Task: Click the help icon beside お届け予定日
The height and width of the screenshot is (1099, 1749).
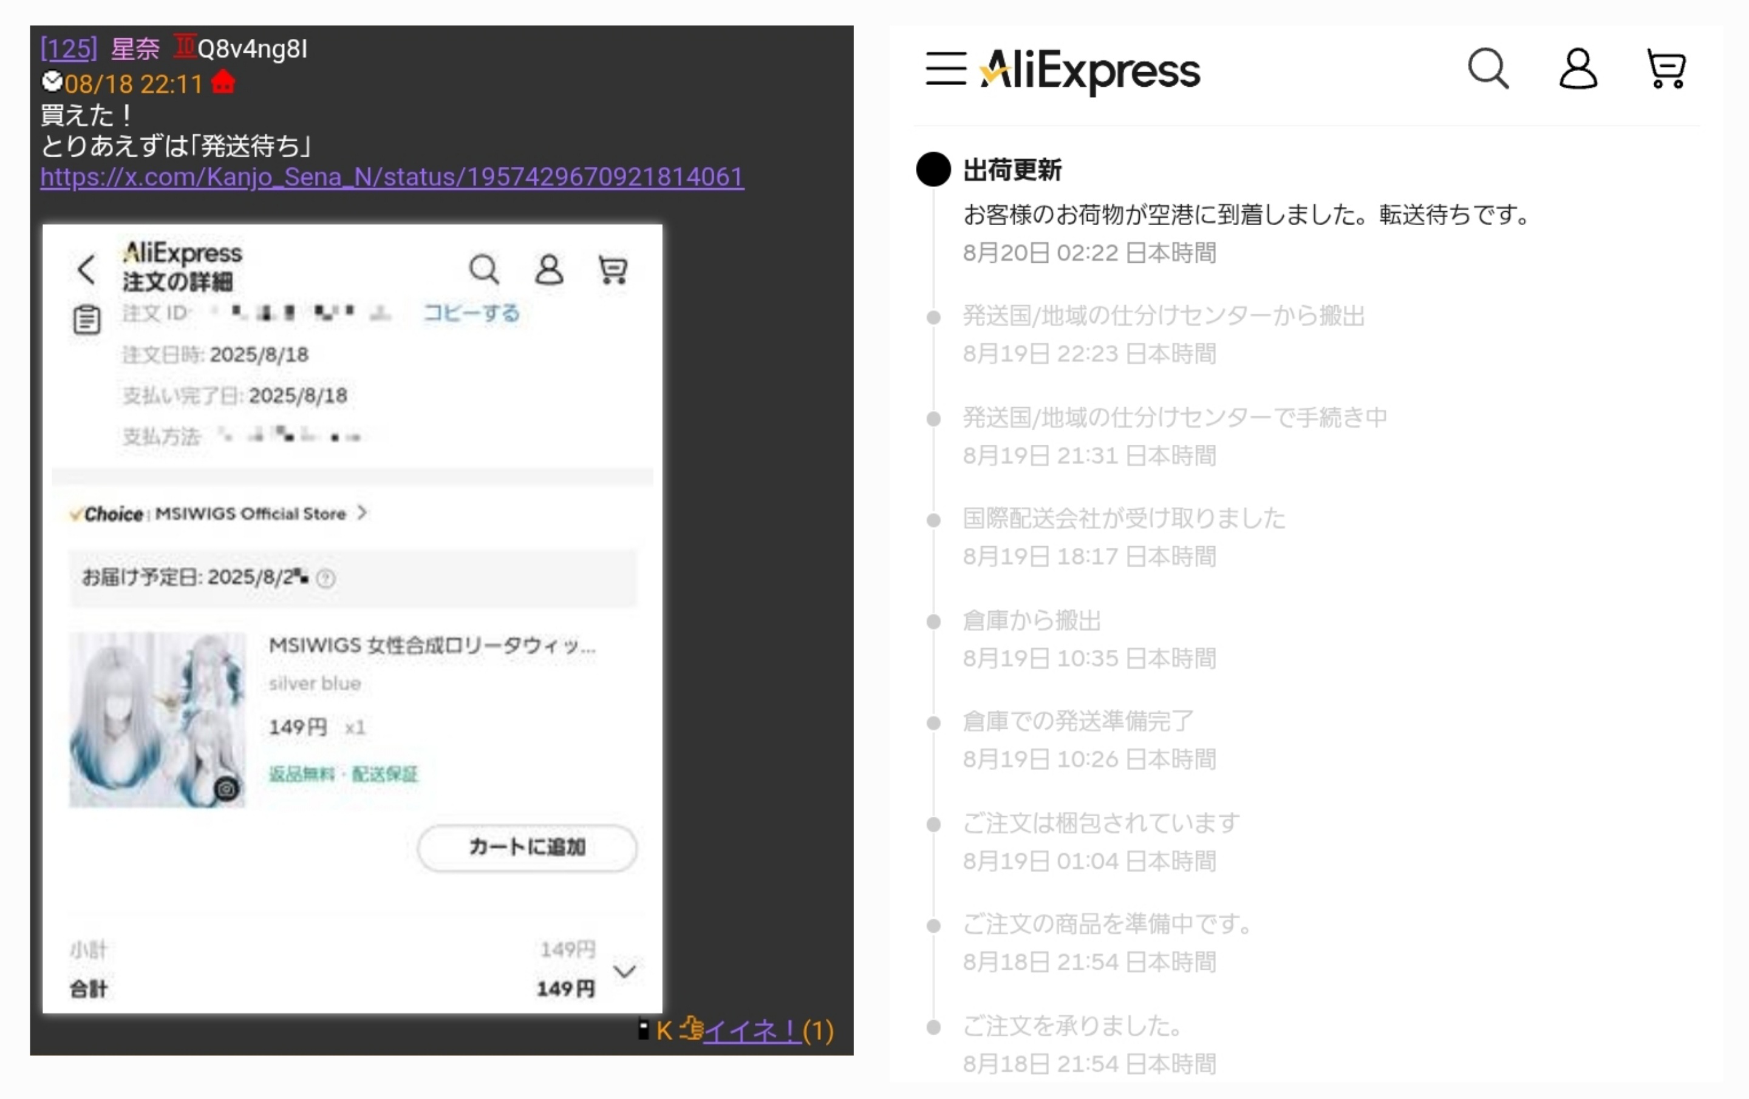Action: 326,578
